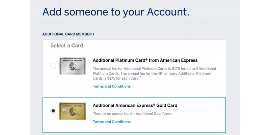Click the AMERICAN EXPRESS text on Gold card image

[x=72, y=106]
